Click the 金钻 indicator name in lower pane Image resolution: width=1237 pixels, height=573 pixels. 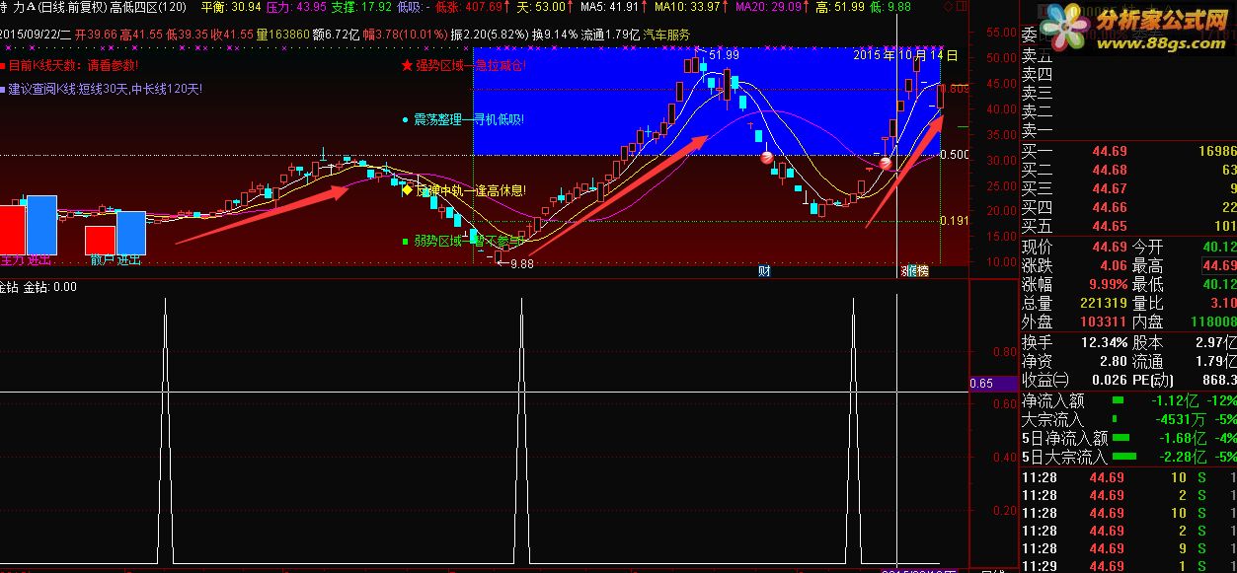point(9,287)
